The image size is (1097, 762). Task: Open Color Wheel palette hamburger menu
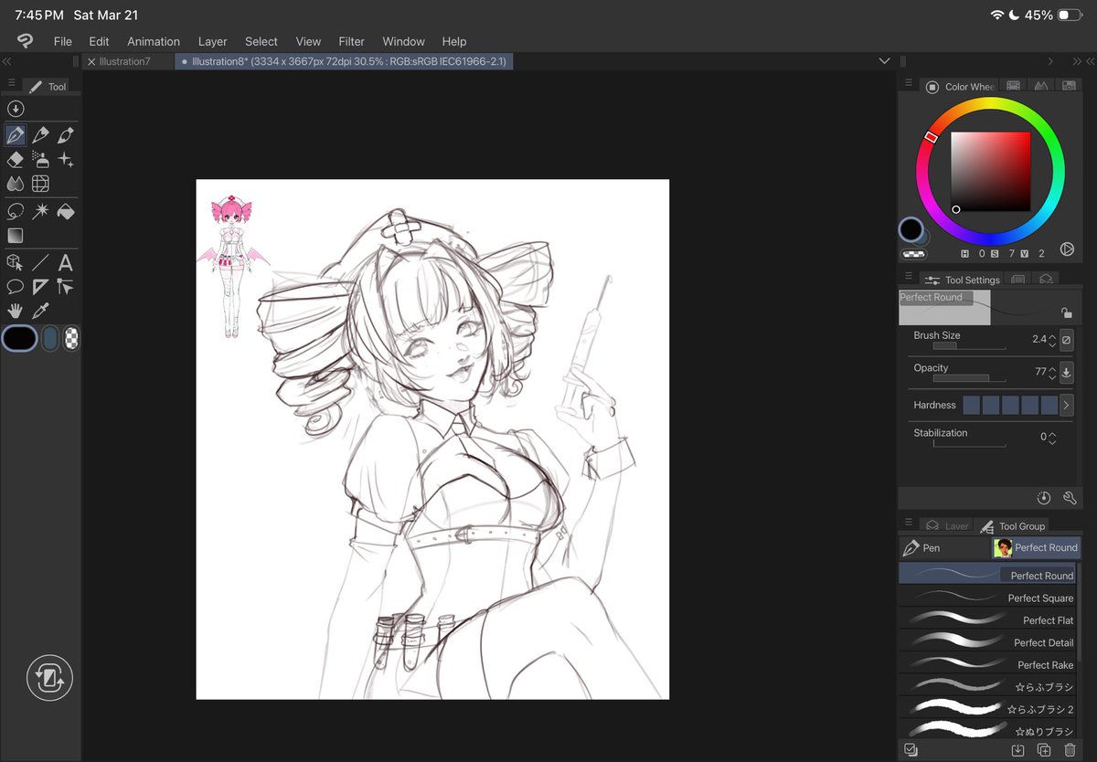click(909, 83)
